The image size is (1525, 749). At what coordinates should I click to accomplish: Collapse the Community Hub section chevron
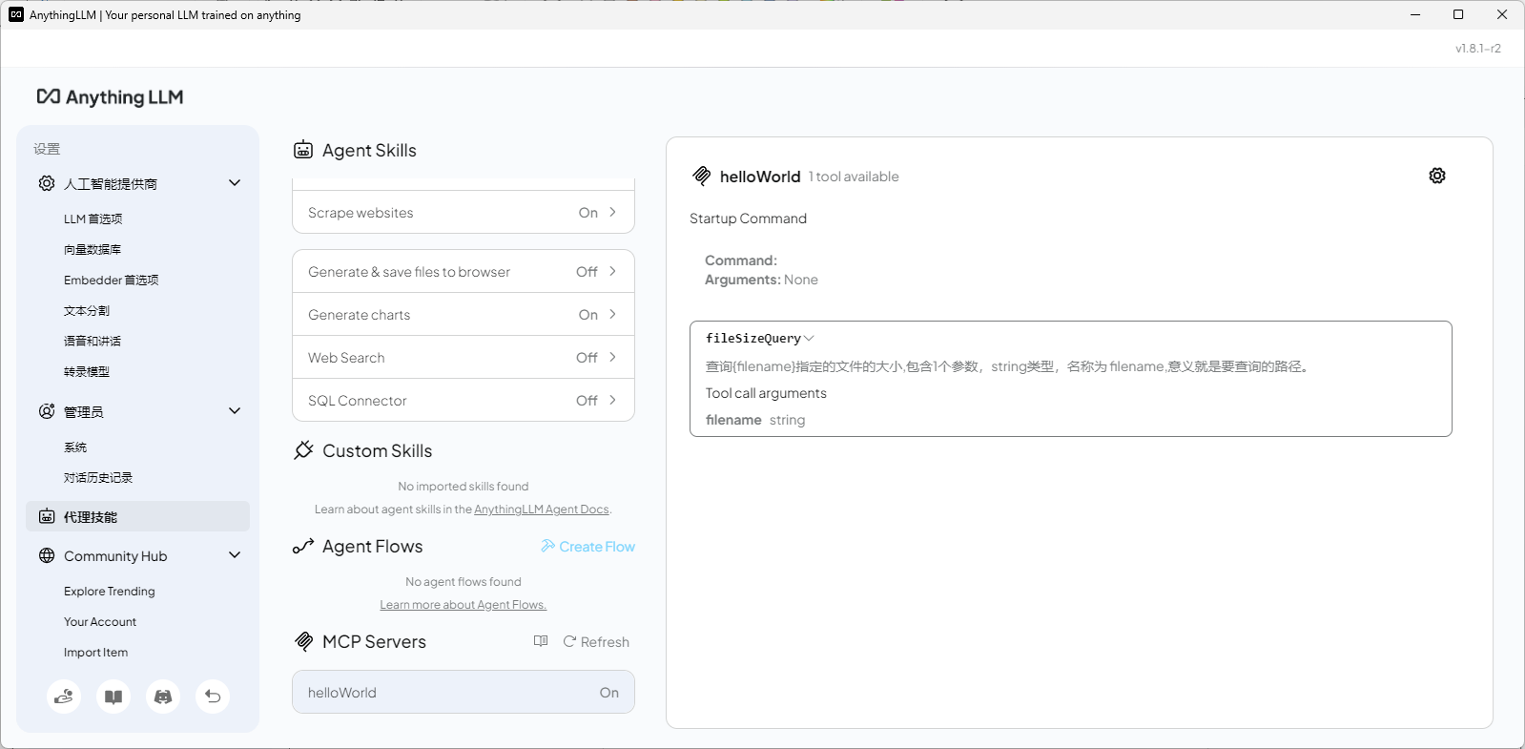click(x=235, y=555)
